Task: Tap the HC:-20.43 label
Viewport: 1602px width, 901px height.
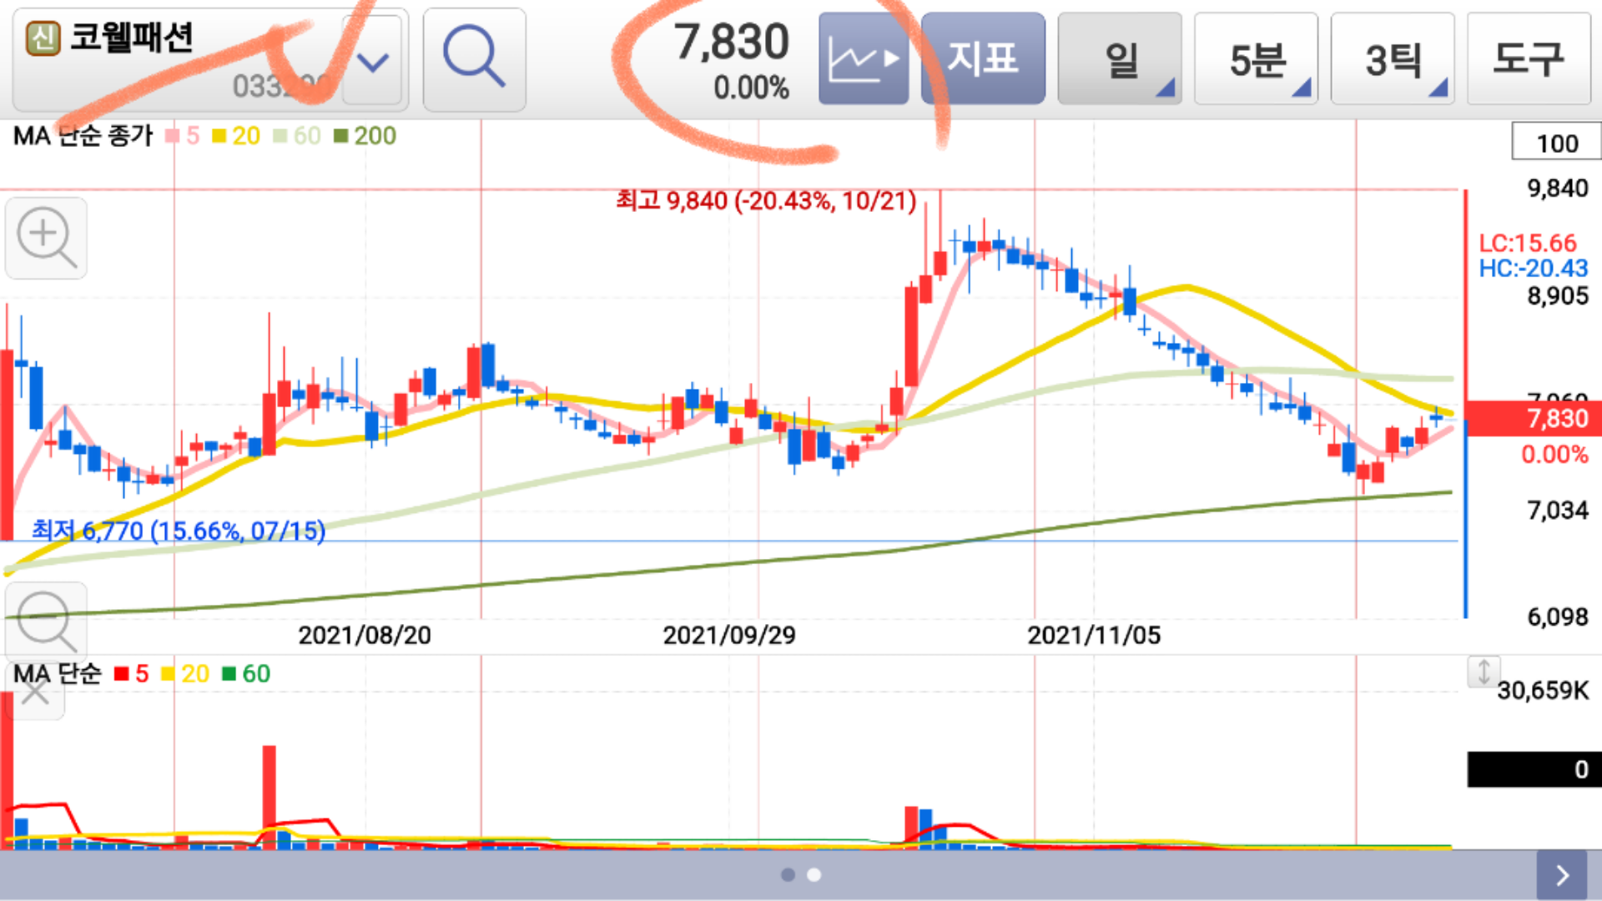Action: tap(1534, 268)
